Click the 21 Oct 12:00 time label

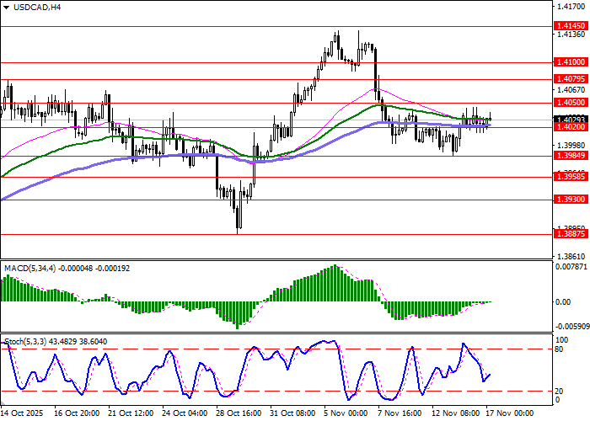(131, 413)
